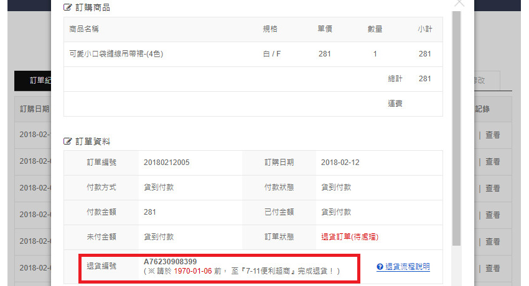Close the order detail popup
The width and height of the screenshot is (529, 286).
pyautogui.click(x=459, y=2)
